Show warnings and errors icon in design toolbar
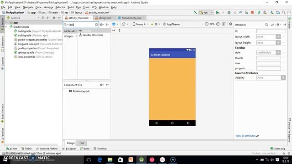 click(230, 24)
